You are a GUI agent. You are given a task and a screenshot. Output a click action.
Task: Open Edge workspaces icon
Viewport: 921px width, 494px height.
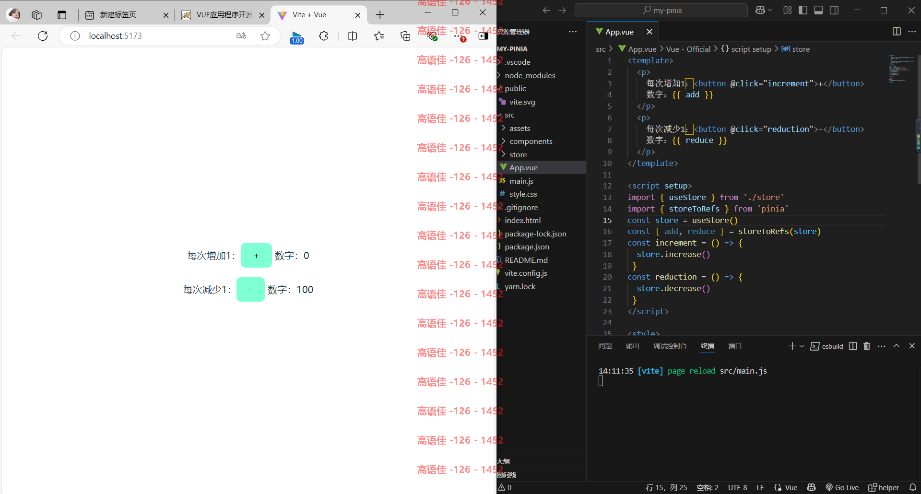pos(36,15)
